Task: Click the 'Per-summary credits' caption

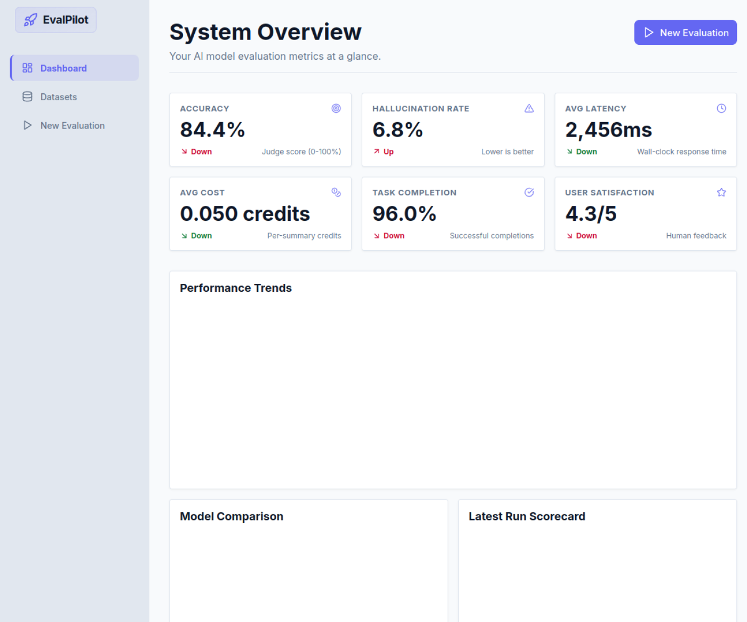Action: [304, 236]
